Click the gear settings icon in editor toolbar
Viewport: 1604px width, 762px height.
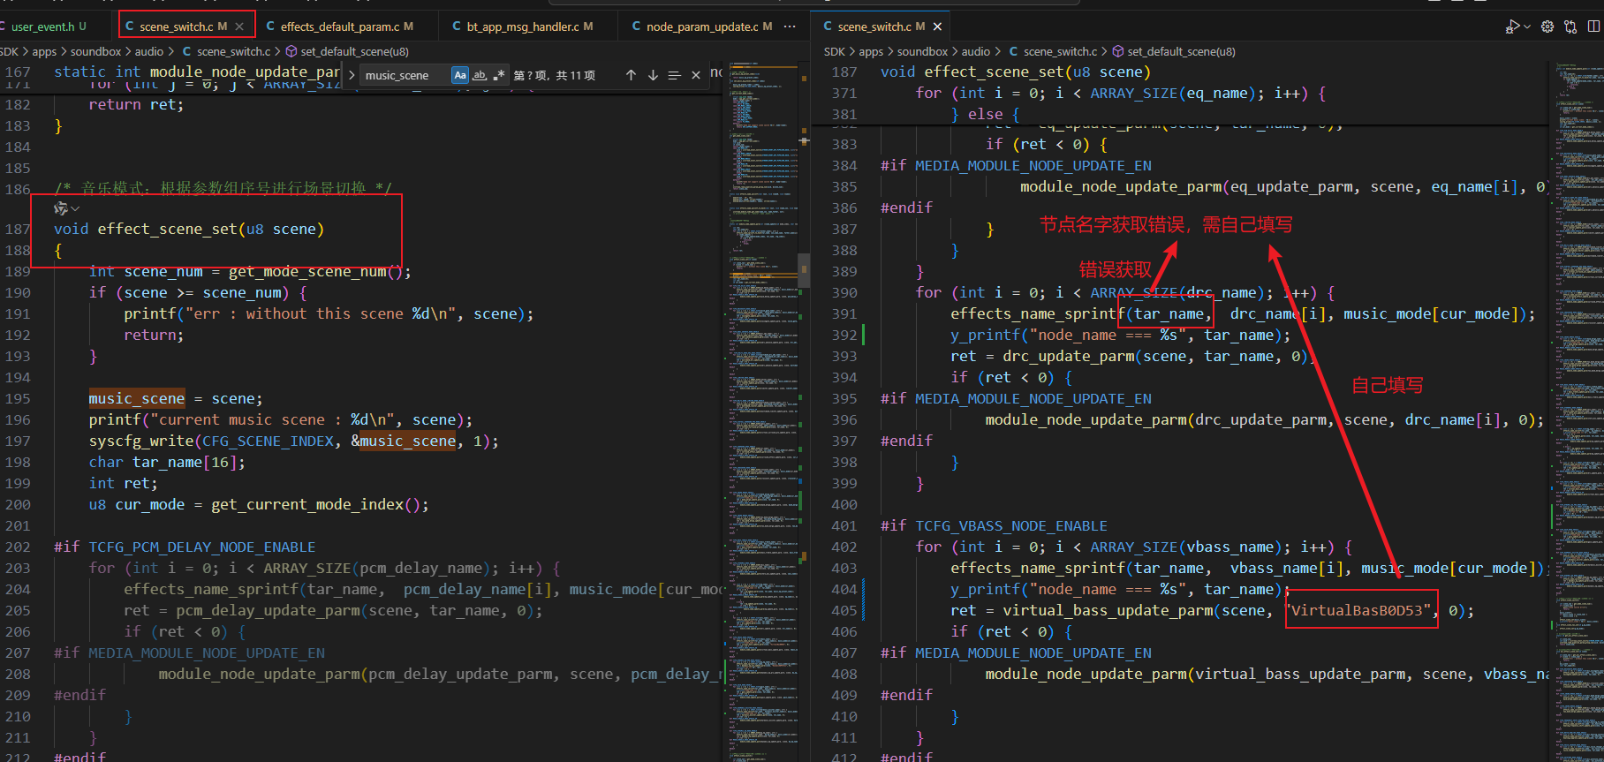pyautogui.click(x=1547, y=26)
